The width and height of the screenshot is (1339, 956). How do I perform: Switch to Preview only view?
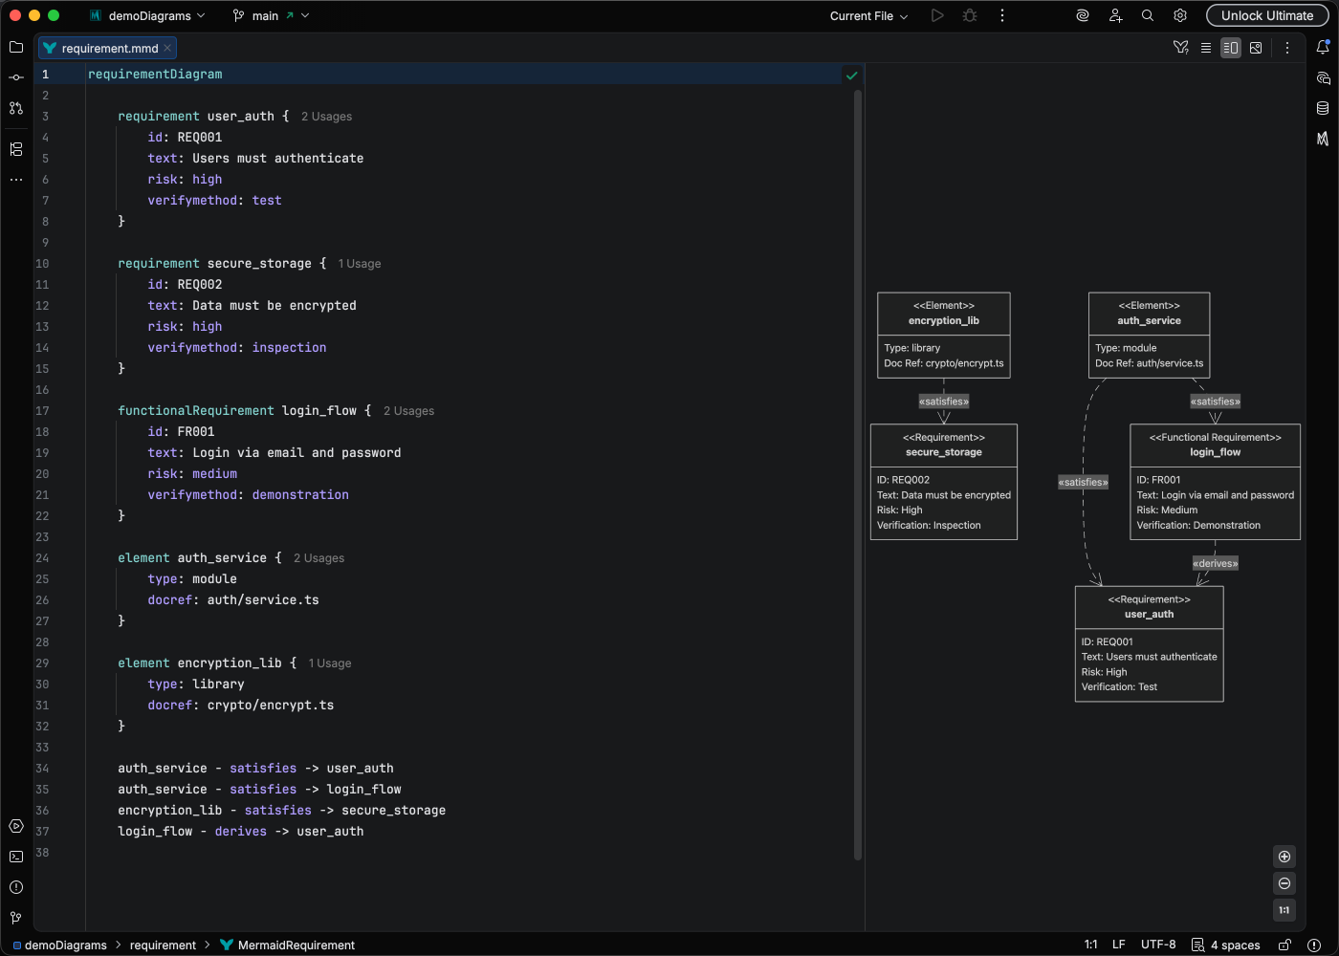(x=1256, y=48)
